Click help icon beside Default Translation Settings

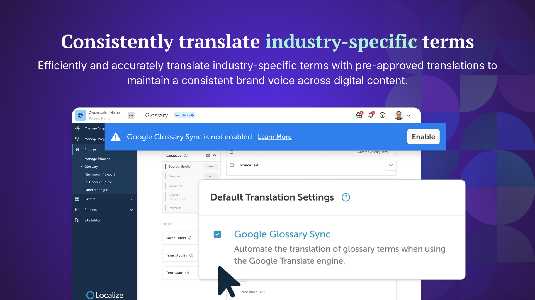346,197
